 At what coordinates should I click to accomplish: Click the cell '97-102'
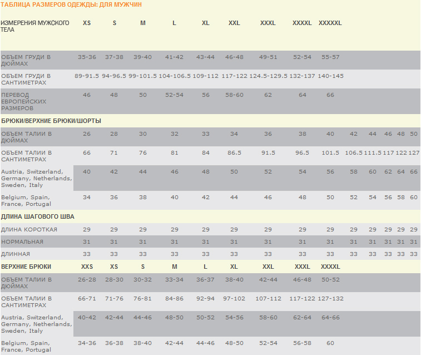coord(234,299)
